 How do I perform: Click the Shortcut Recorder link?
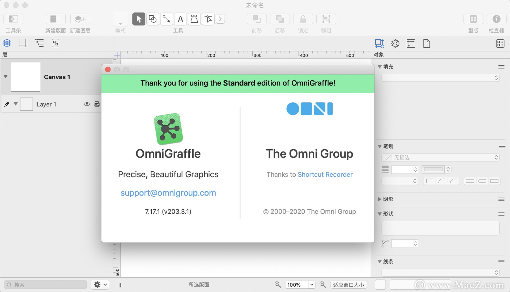click(x=325, y=175)
